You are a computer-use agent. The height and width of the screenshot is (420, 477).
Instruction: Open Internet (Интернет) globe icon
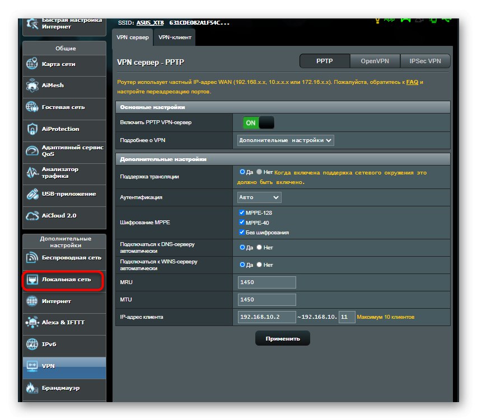click(32, 301)
